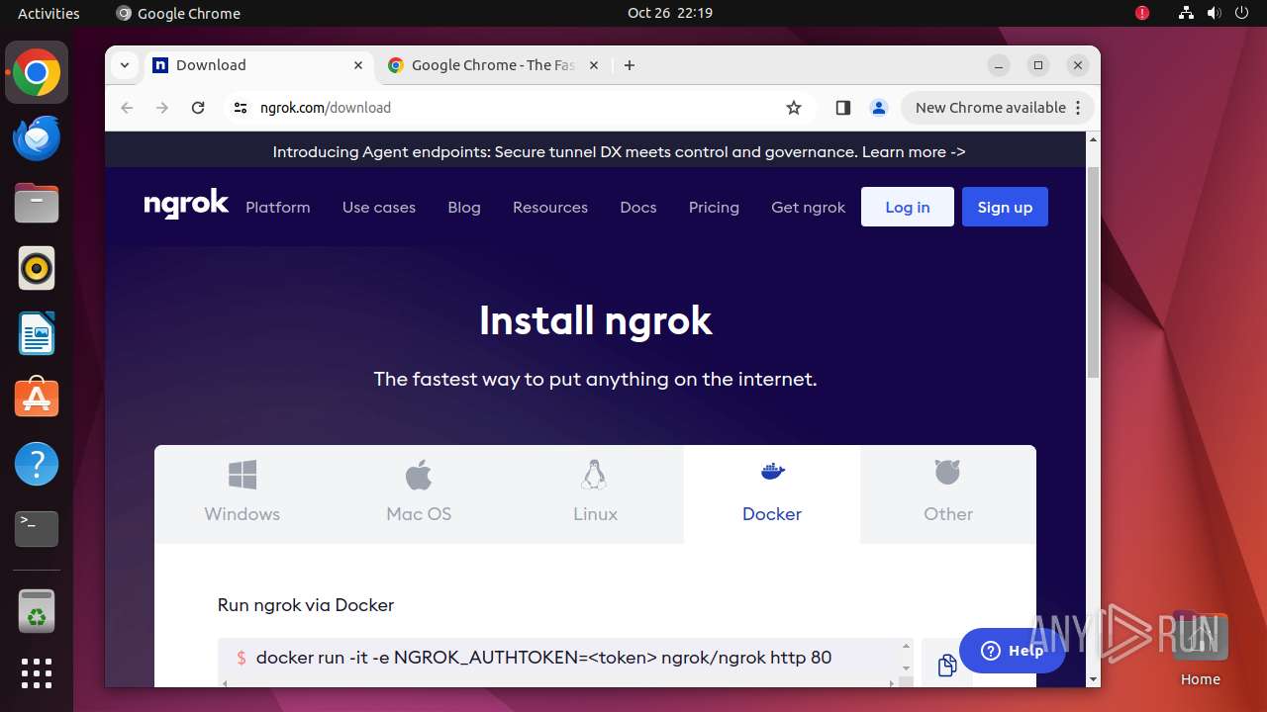Click the page vertical scrollbar thumb

coord(1093,272)
